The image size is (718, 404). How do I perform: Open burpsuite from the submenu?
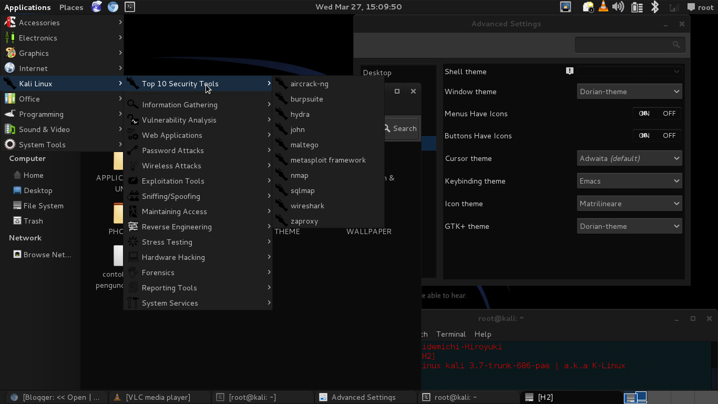pyautogui.click(x=328, y=99)
